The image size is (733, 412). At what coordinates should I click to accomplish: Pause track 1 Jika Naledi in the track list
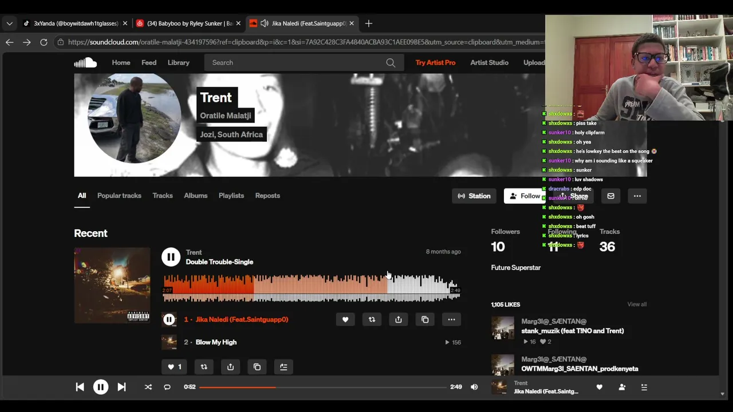click(169, 319)
